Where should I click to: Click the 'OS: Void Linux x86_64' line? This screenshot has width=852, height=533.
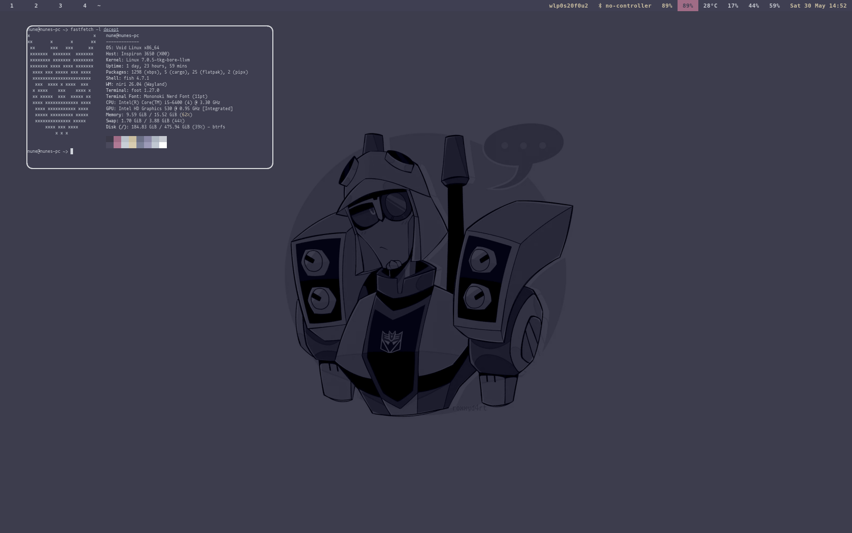point(132,48)
